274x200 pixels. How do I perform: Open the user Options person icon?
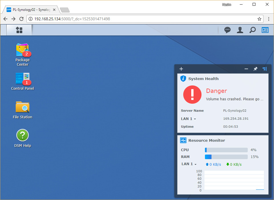(240, 30)
